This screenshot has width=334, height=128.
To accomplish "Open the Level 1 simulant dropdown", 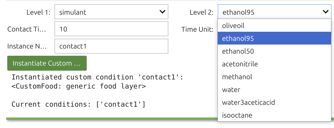I will [x=111, y=12].
